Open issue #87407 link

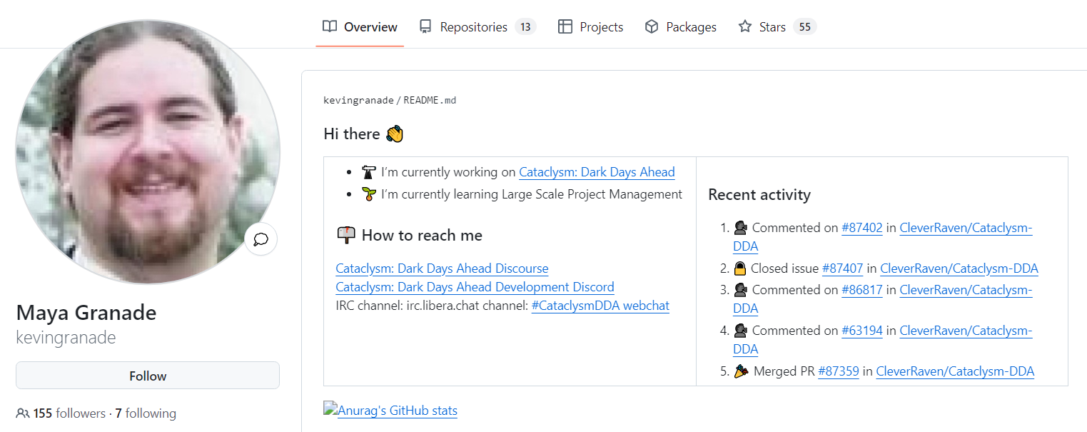click(x=843, y=268)
